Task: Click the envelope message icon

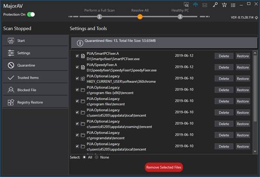Action: (x=205, y=5)
